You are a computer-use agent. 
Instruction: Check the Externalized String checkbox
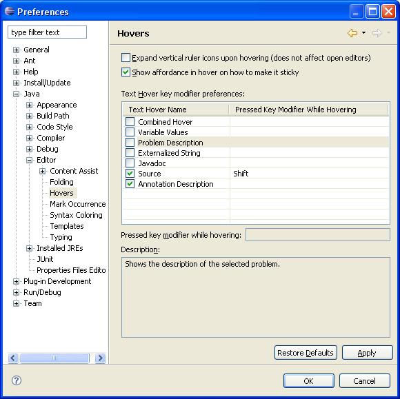click(x=130, y=153)
